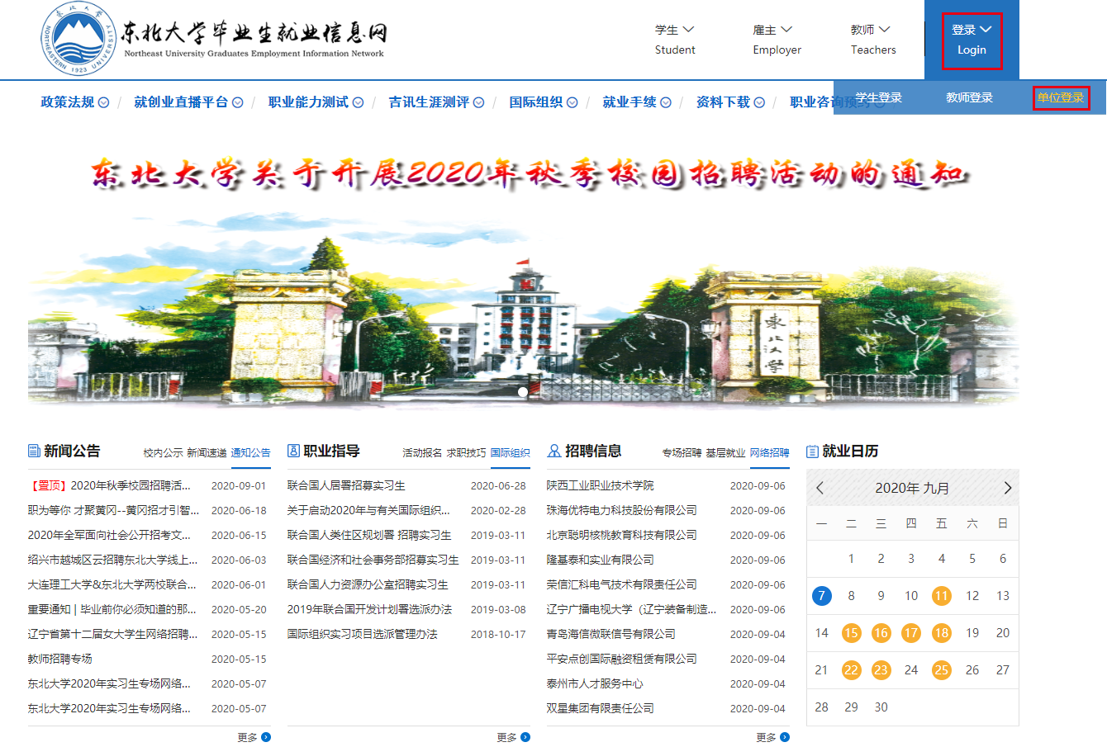Image resolution: width=1107 pixels, height=747 pixels.
Task: Open 双星集团有限责任公司 recruitment link
Action: click(600, 708)
